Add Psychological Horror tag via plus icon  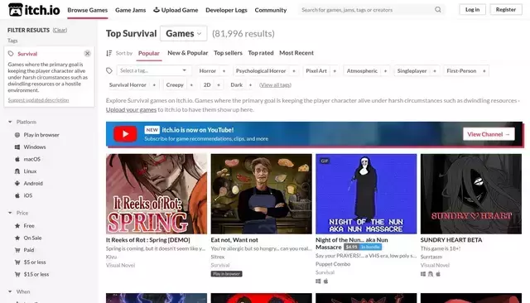click(x=294, y=71)
